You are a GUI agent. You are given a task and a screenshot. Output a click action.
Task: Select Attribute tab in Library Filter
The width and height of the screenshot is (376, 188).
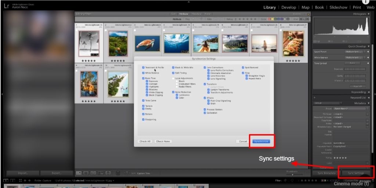(x=184, y=14)
